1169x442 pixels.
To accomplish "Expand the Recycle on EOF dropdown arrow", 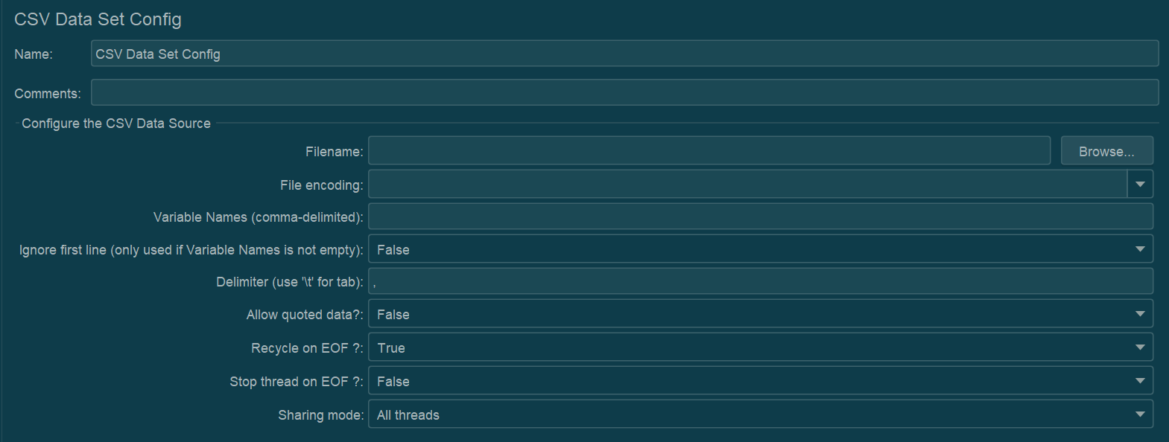I will pos(1140,347).
